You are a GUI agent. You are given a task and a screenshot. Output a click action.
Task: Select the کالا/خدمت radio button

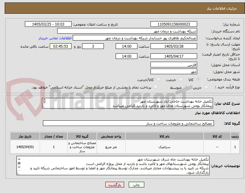[159, 79]
